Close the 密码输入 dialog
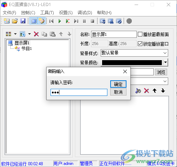This screenshot has width=177, height=167. coord(125,71)
